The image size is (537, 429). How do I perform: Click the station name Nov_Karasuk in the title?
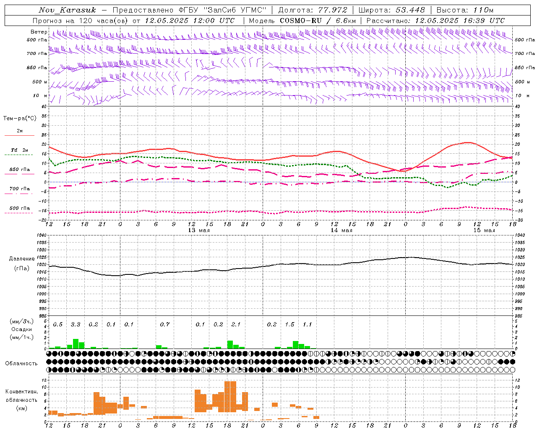click(68, 10)
